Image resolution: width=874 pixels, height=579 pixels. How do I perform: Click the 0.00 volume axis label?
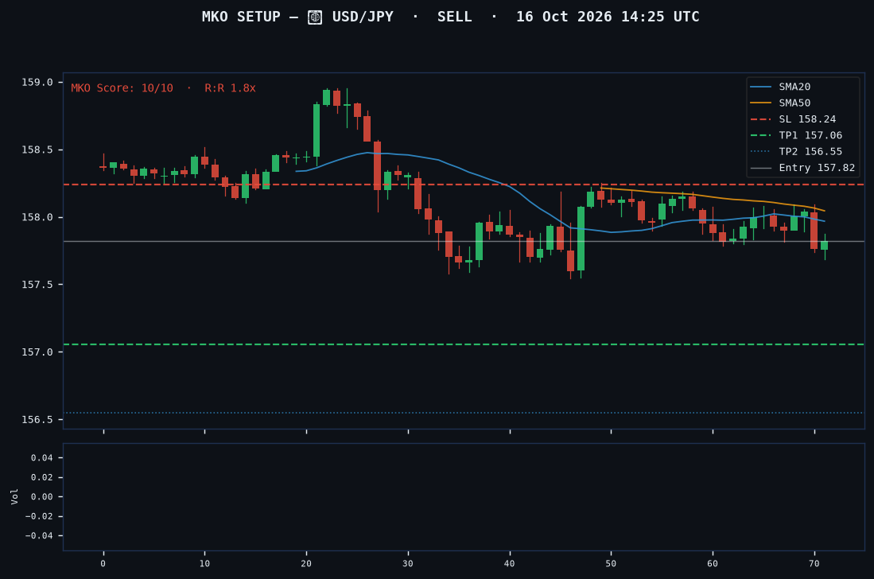click(x=42, y=497)
